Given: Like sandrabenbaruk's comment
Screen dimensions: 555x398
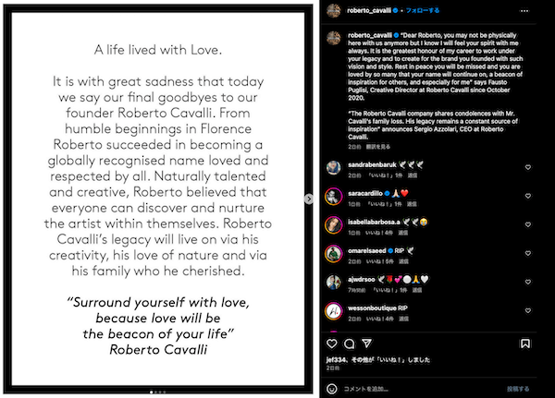Looking at the screenshot, I should pos(528,167).
